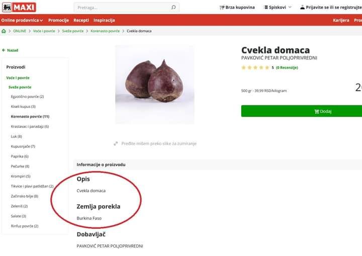Open Brza kupovina cart icon
This screenshot has height=256, width=362.
[x=222, y=8]
